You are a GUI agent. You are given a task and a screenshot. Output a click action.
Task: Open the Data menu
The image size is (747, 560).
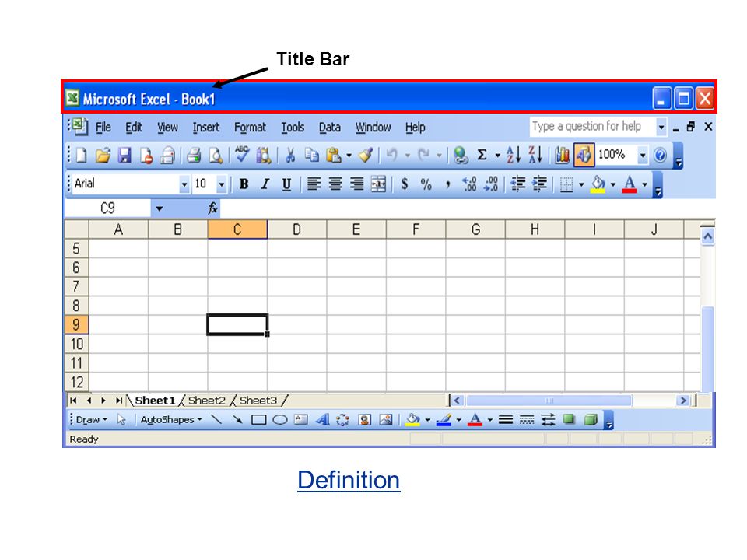click(330, 127)
